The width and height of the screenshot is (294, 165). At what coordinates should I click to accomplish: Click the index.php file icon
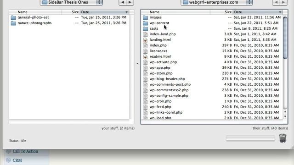[x=145, y=45]
